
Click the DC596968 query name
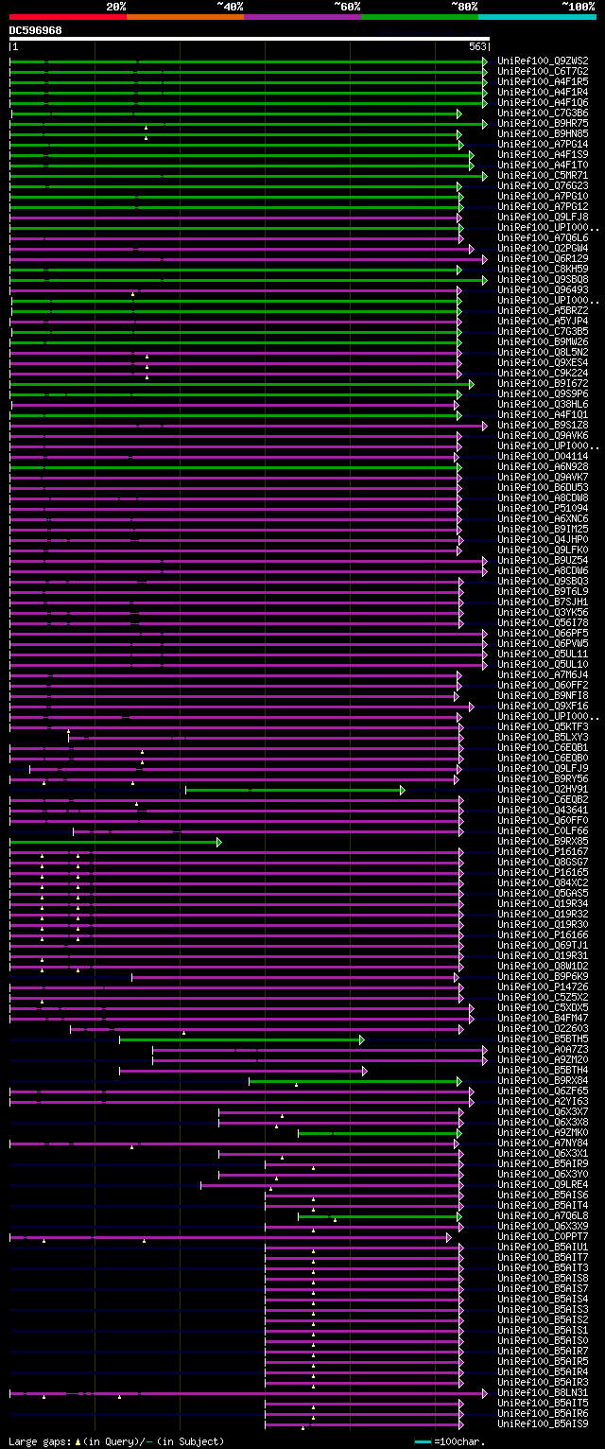(x=36, y=30)
